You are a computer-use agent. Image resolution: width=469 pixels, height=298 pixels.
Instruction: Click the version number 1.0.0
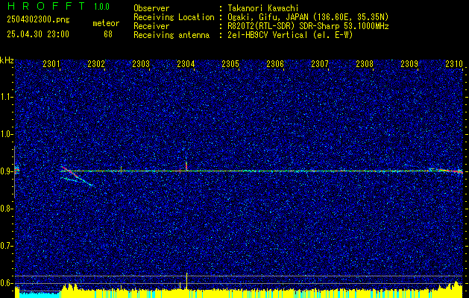tap(101, 7)
